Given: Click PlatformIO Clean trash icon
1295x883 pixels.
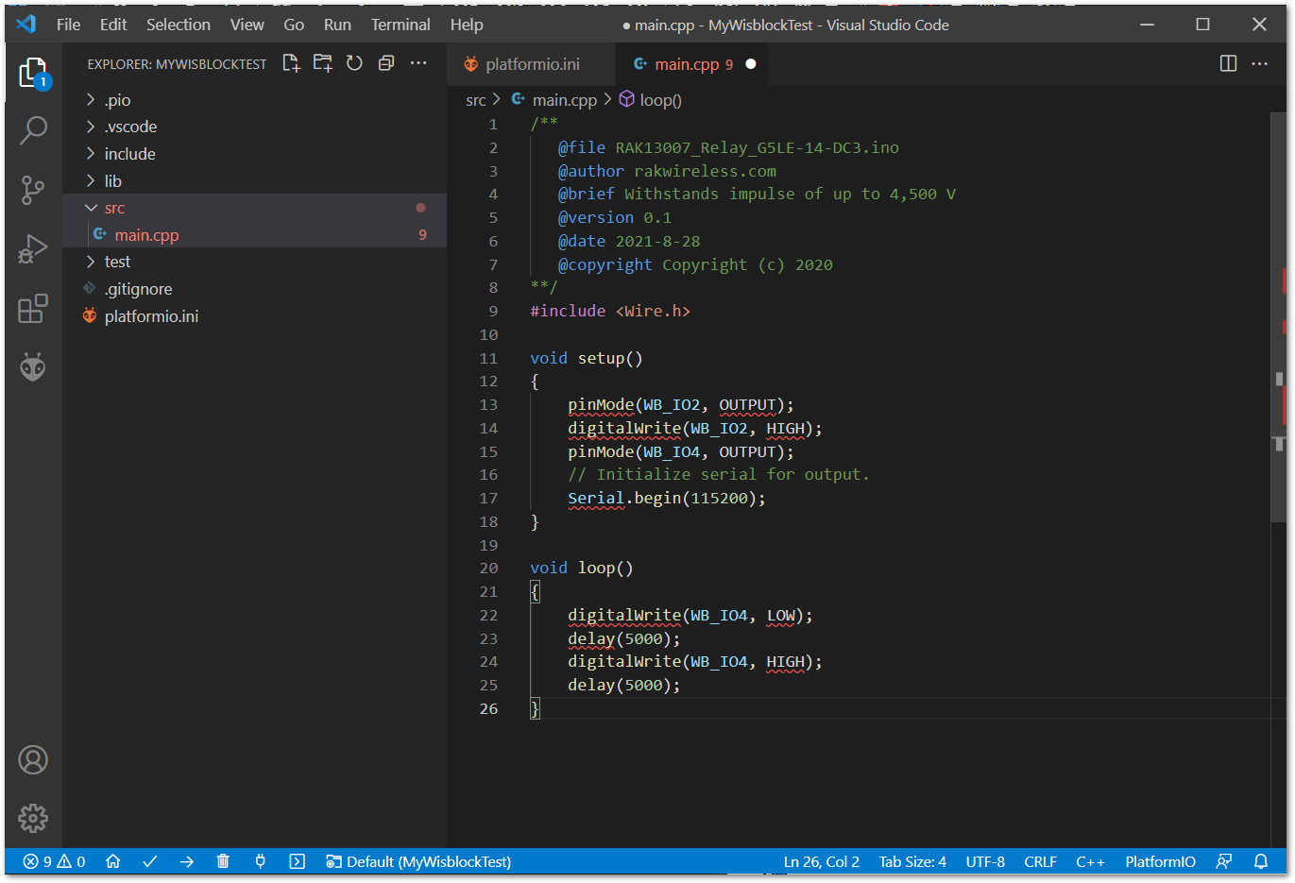Looking at the screenshot, I should pos(223,861).
